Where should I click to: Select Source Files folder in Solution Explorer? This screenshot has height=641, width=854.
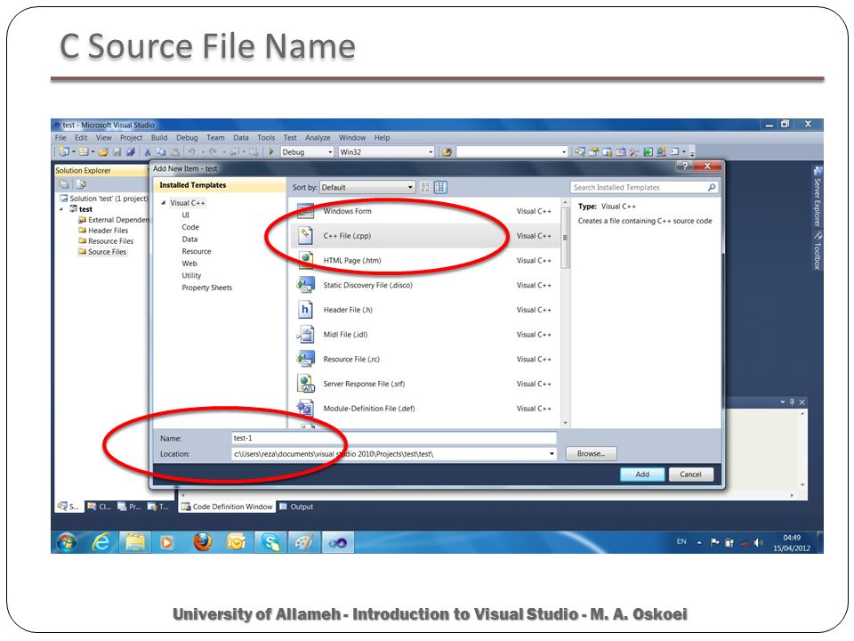point(101,252)
